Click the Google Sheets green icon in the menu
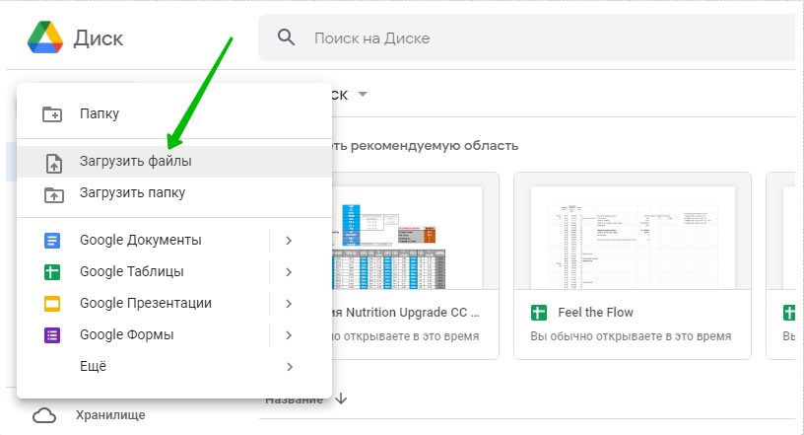The height and width of the screenshot is (435, 804). click(52, 271)
